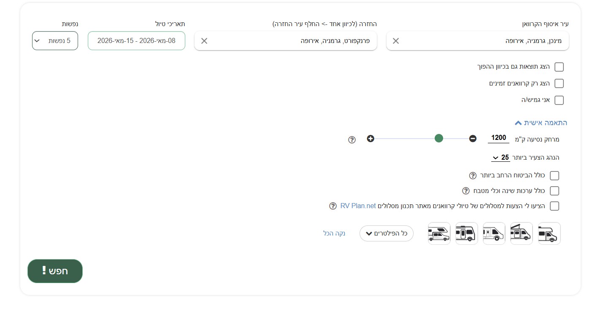Click the green driving distance slider handle
Image resolution: width=598 pixels, height=316 pixels.
tap(439, 138)
